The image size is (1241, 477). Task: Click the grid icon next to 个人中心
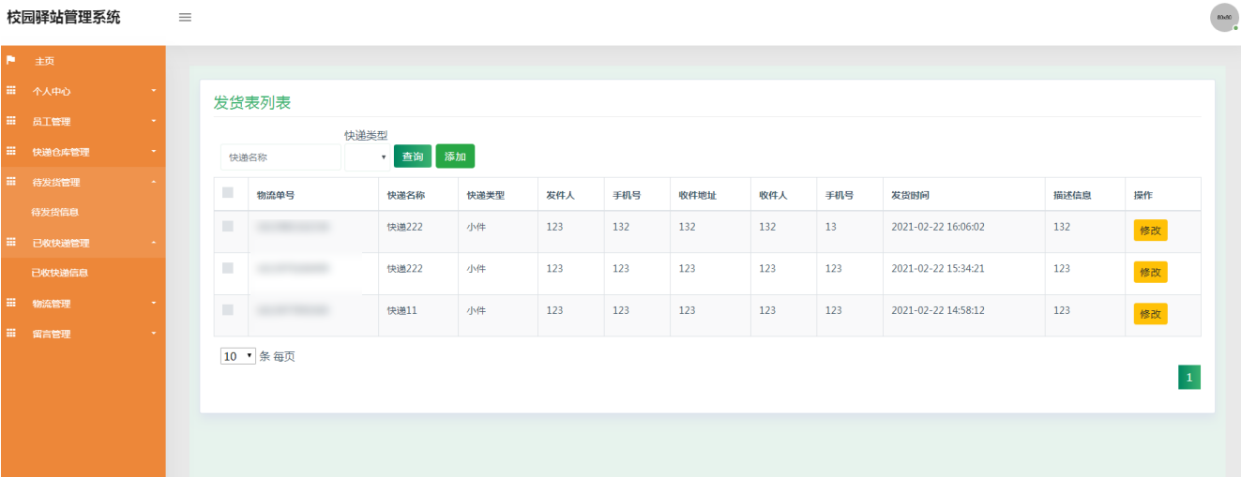[x=11, y=91]
